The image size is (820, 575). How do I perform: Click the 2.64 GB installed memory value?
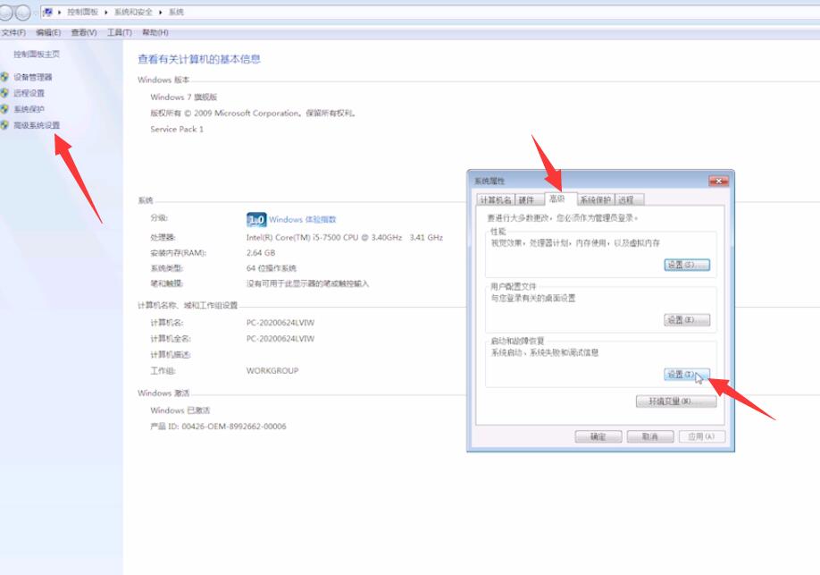261,253
